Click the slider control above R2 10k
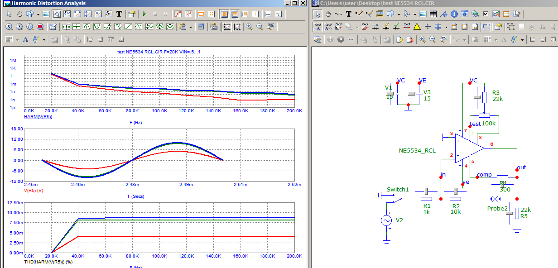Screen dimensions: 558x268 point(456,191)
